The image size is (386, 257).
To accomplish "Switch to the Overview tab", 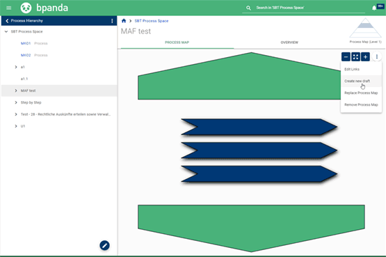I will [x=289, y=42].
